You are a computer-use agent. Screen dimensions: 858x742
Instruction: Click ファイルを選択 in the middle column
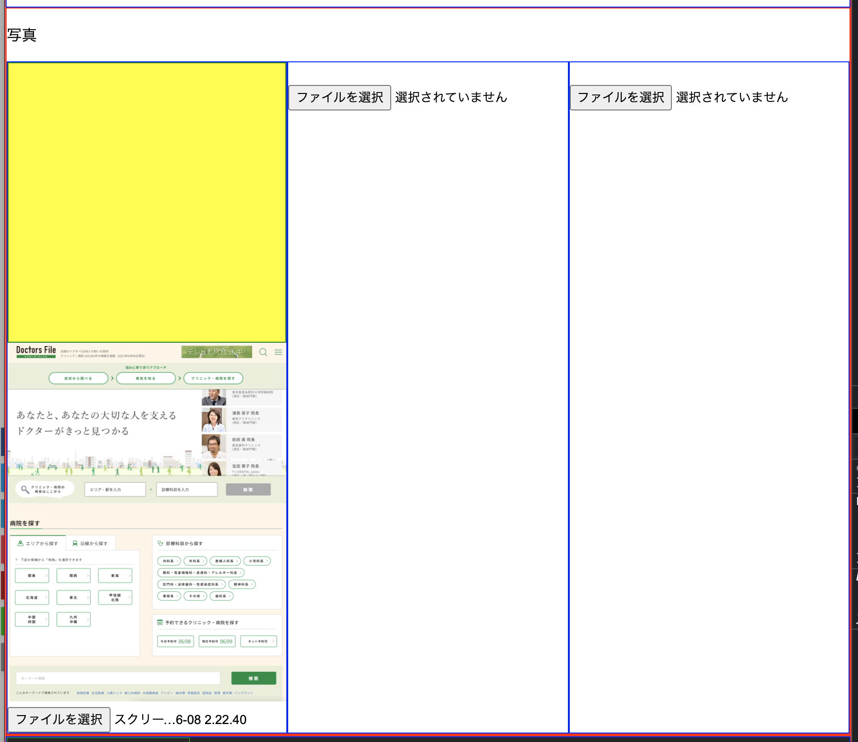[339, 97]
